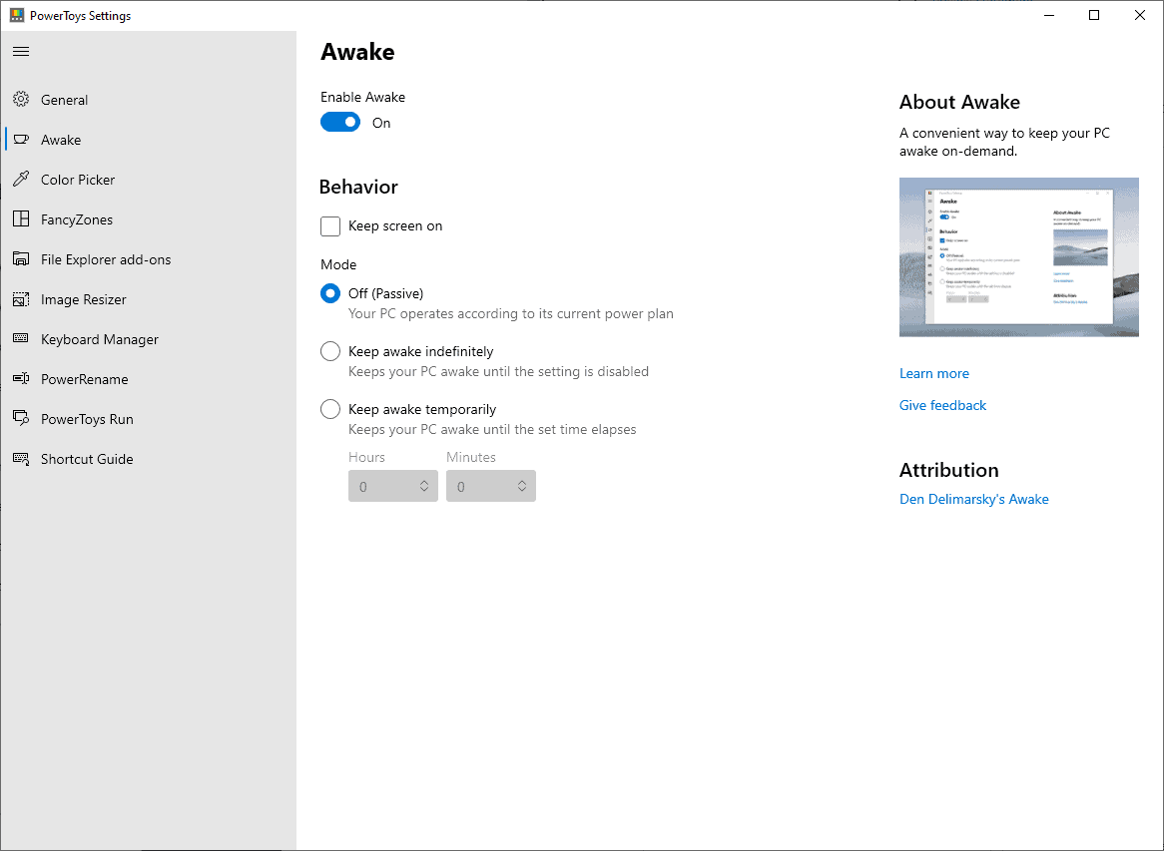Select Keep awake indefinitely mode
Screen dimensions: 1164x851
330,351
